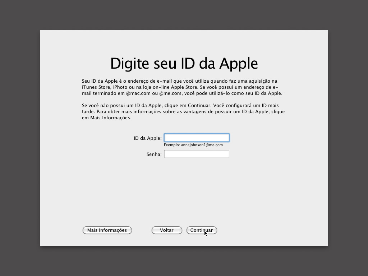Click the paragraph starting 'Seu ID da Apple é'

[182, 87]
